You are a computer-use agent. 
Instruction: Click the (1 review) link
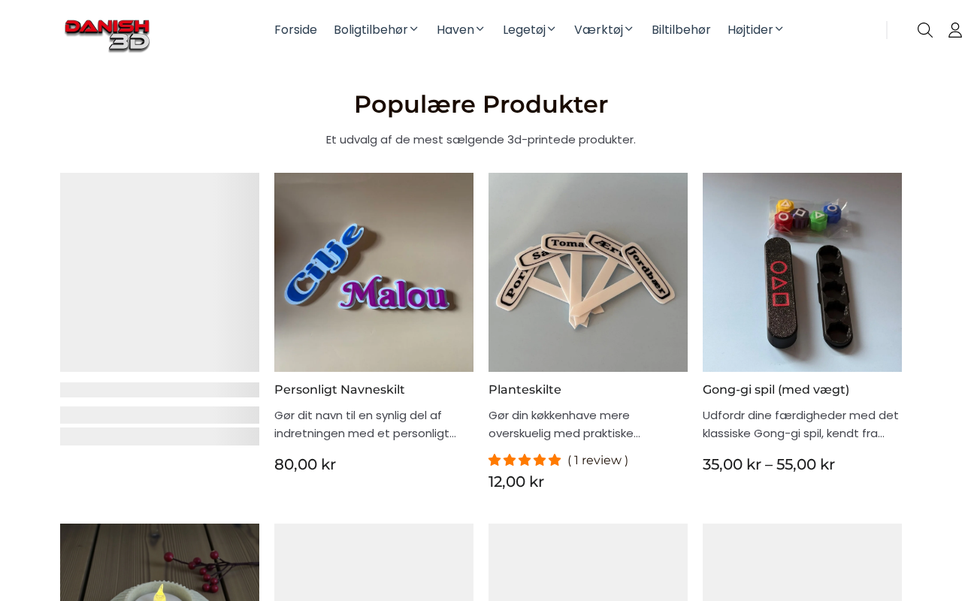click(597, 460)
